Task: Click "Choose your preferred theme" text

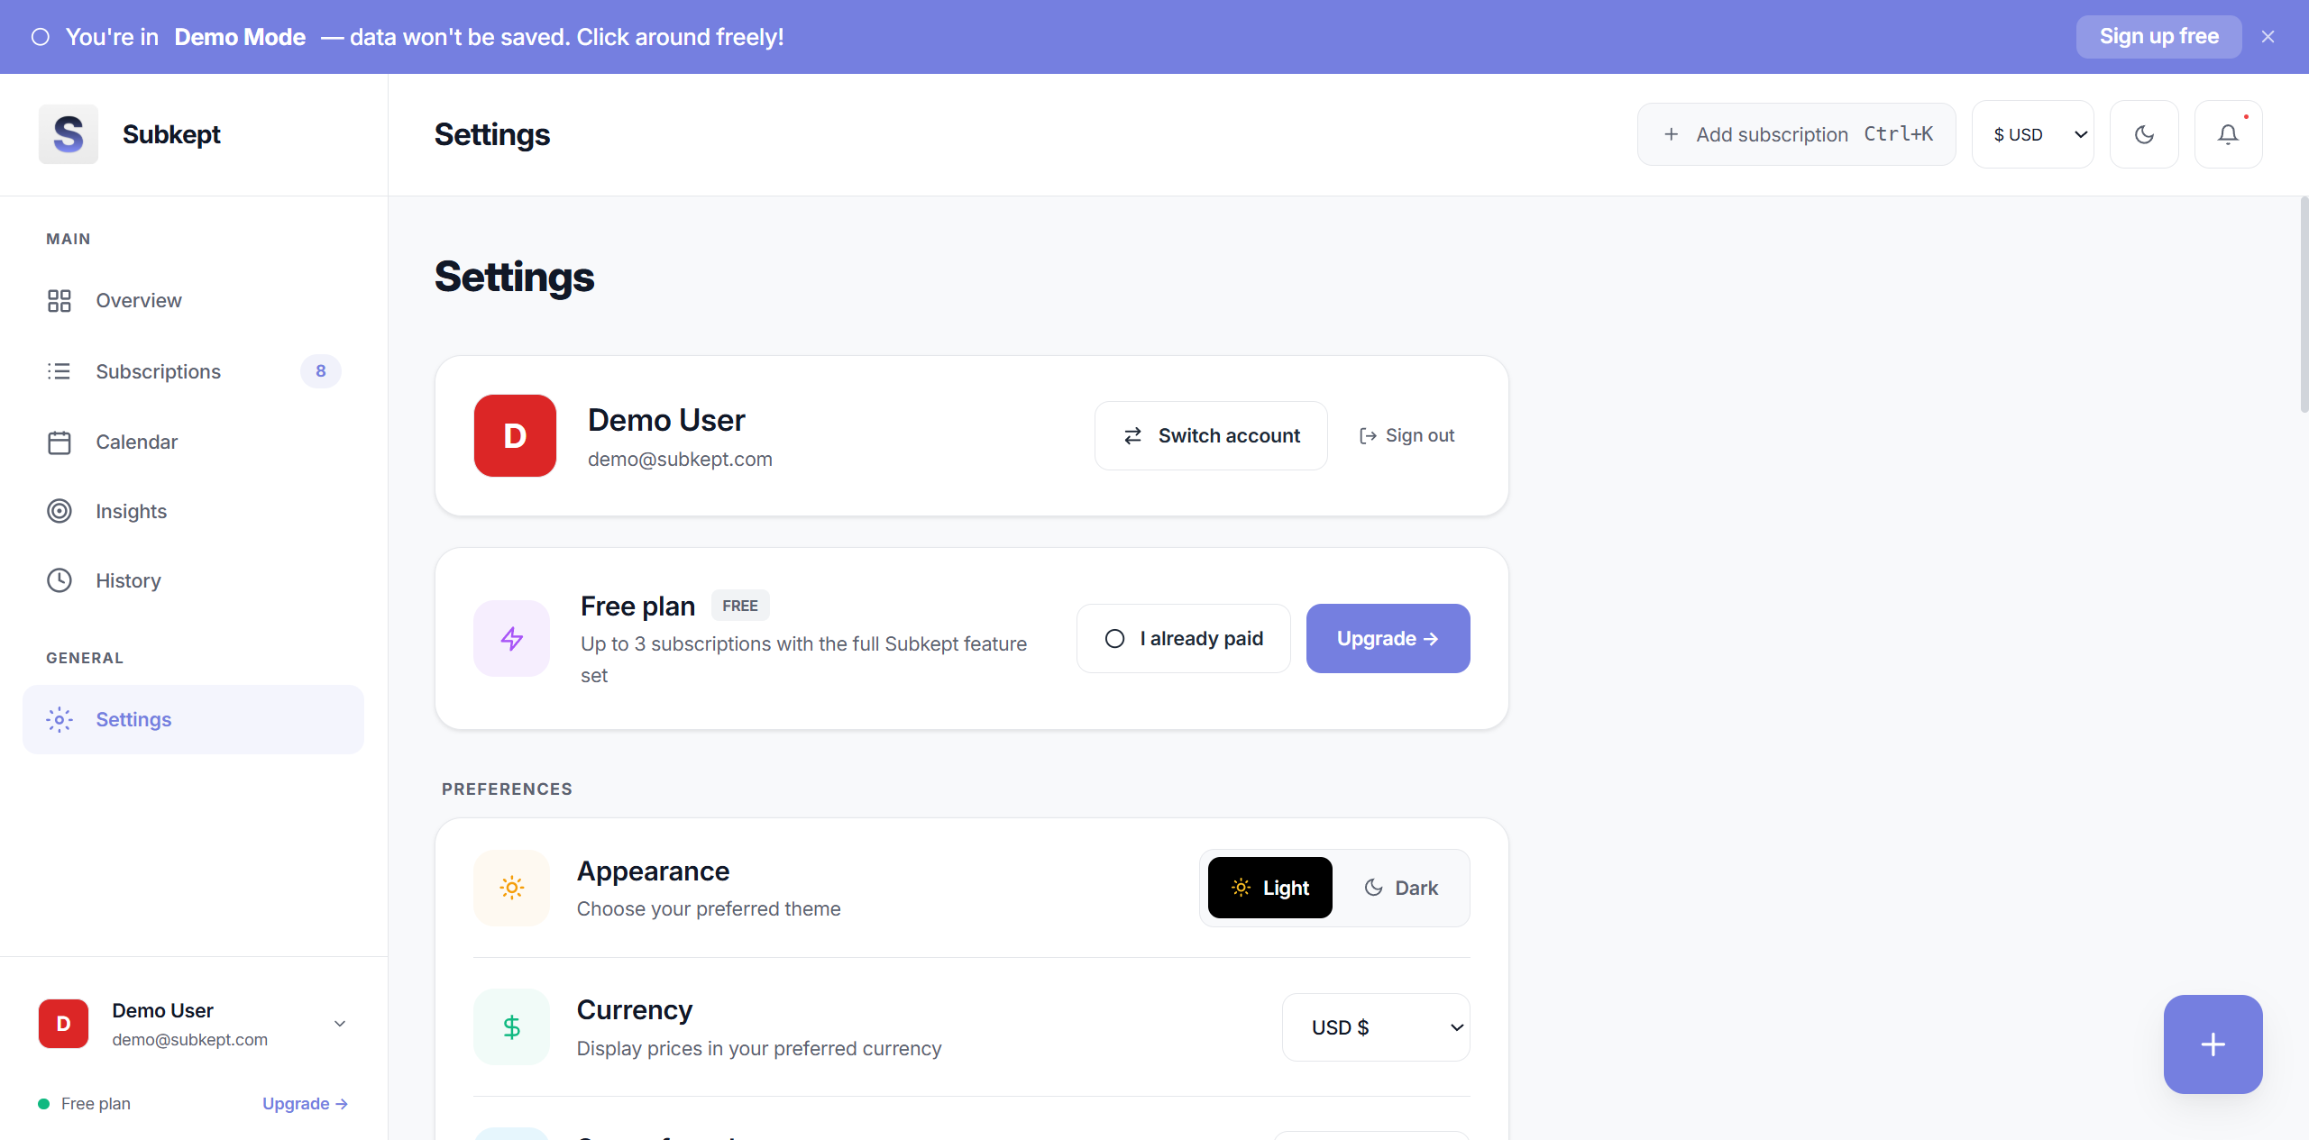Action: coord(709,909)
